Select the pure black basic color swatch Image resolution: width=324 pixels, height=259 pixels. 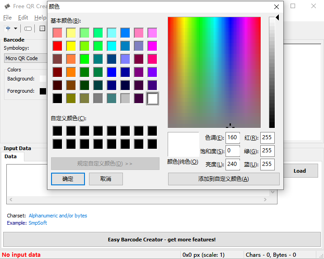tap(57, 99)
